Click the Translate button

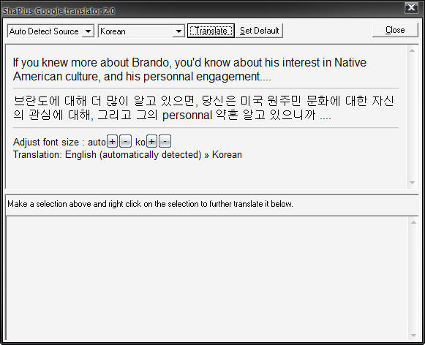click(211, 31)
